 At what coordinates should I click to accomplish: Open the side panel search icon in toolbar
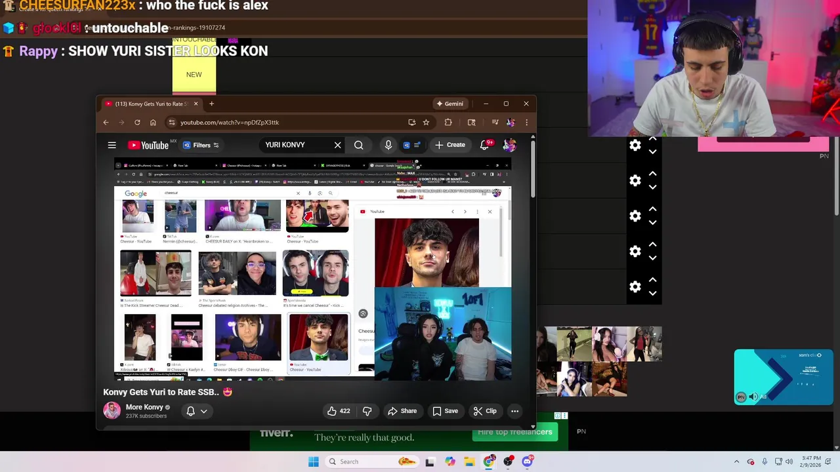(471, 123)
